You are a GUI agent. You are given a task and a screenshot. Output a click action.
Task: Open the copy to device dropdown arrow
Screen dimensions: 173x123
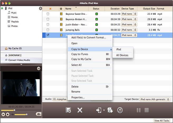[104, 110]
